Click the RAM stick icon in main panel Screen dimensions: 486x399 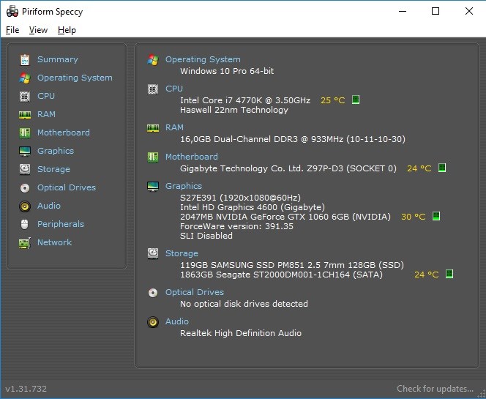click(153, 127)
